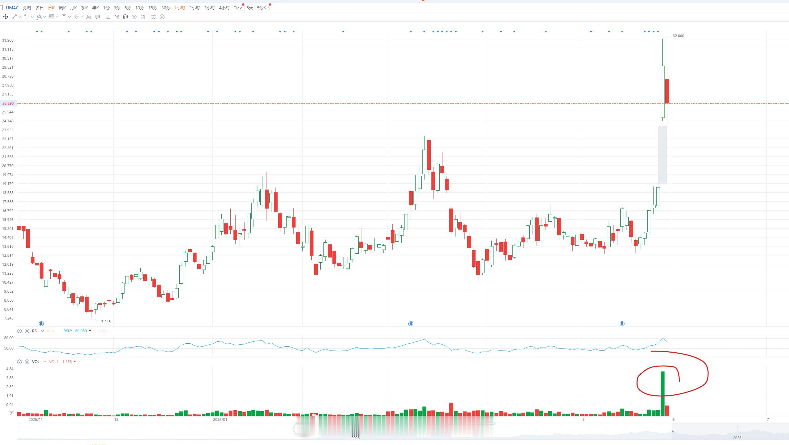Select the line drawing tool
Screen dimensions: 789x445
[x=14, y=17]
